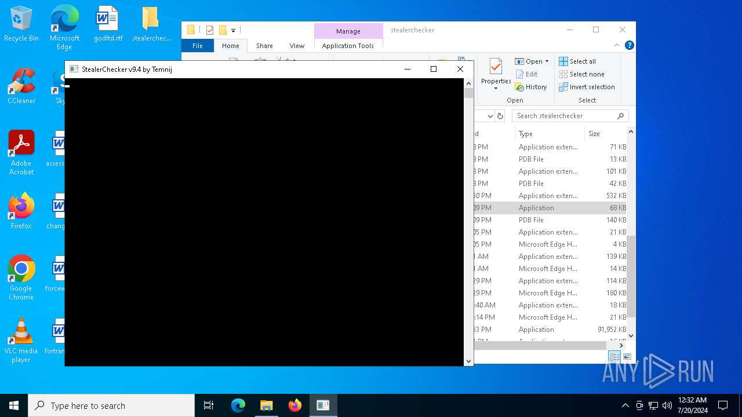Switch to the Home ribbon tab

point(230,46)
